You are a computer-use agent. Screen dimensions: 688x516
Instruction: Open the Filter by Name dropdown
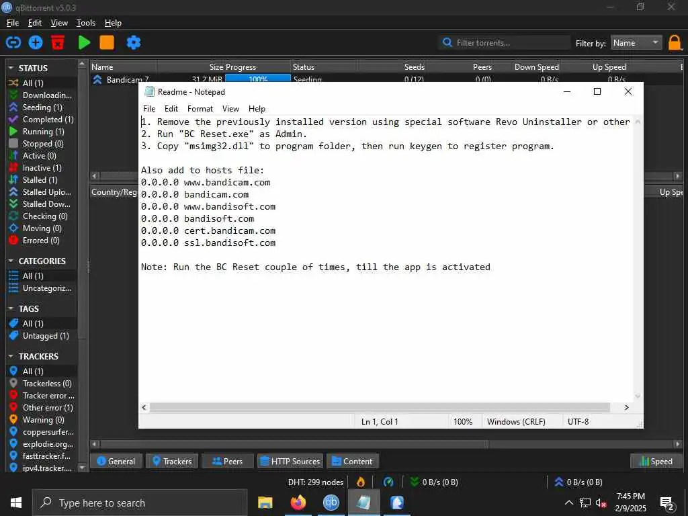tap(636, 43)
